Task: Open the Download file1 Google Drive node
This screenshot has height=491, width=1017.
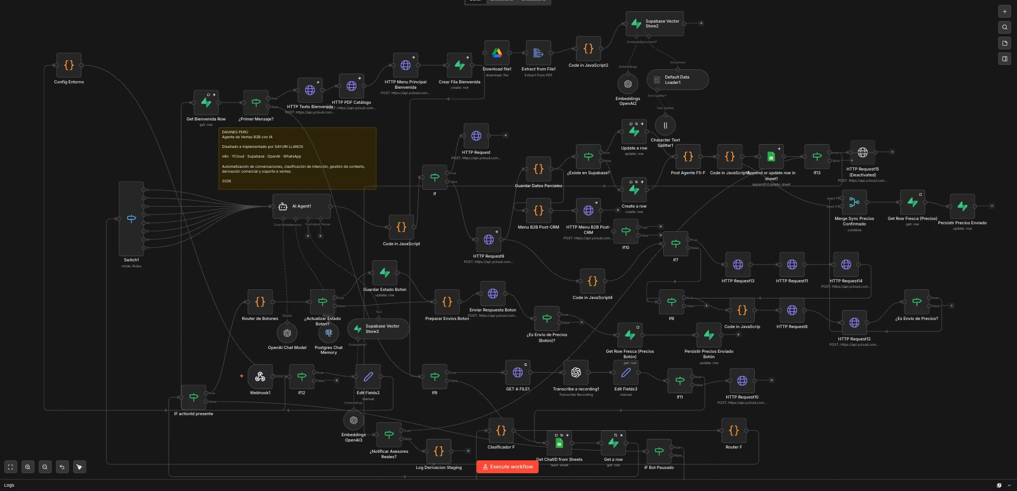Action: [x=497, y=53]
